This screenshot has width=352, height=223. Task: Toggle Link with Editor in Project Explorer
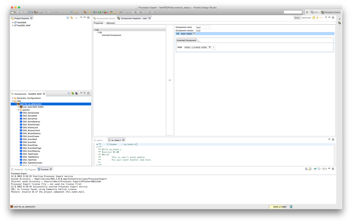tap(72, 18)
